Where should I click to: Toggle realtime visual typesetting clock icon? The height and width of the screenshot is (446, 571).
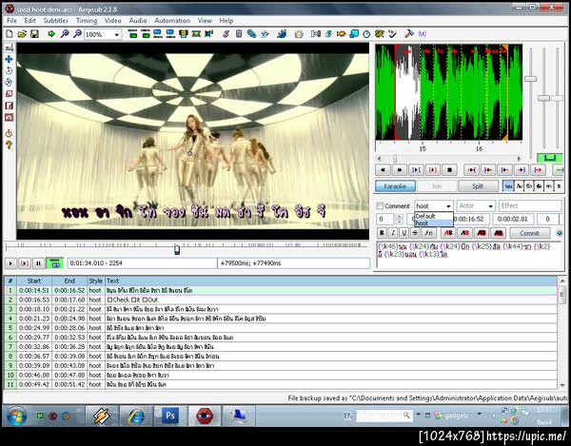[10, 133]
